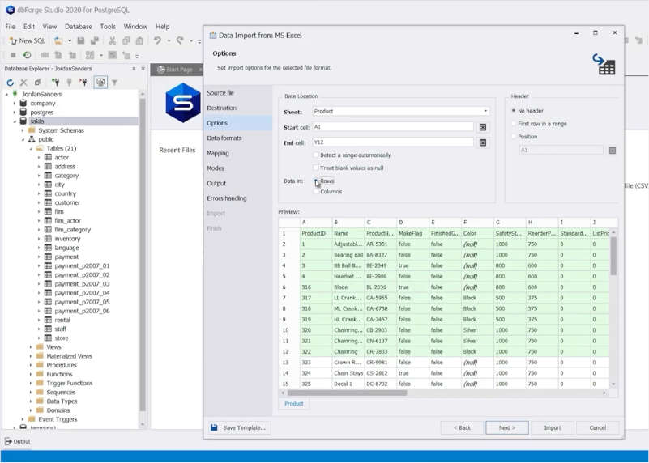
Task: Choose First row in a range header option
Action: click(x=514, y=124)
